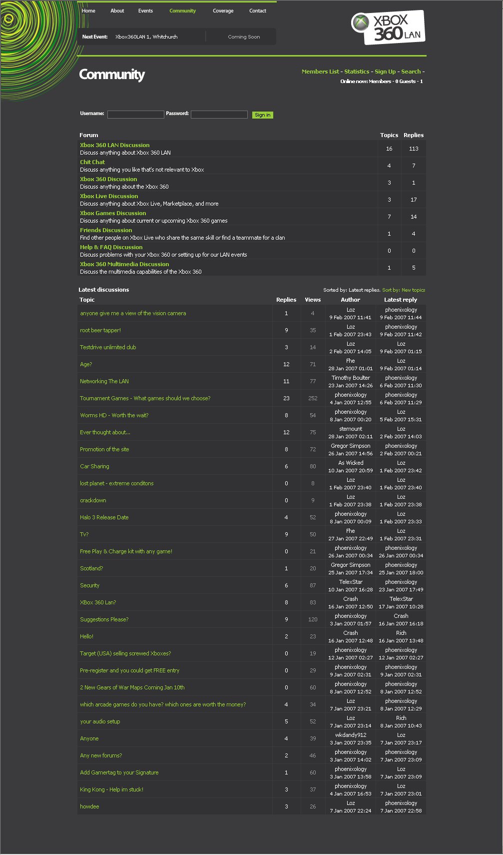Open the Car Sharing topic
Screen dimensions: 503x855
94,466
